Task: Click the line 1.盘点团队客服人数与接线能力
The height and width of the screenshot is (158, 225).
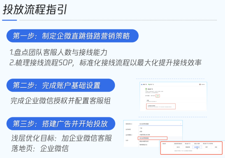Action: tap(58, 52)
